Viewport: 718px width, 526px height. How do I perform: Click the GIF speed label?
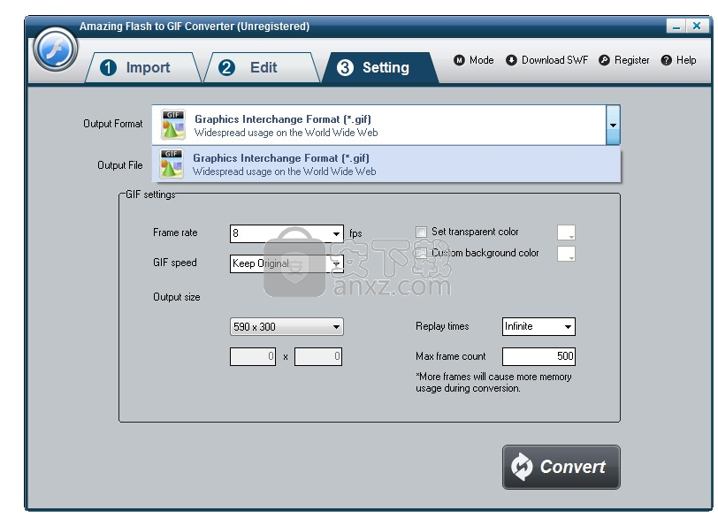point(174,263)
